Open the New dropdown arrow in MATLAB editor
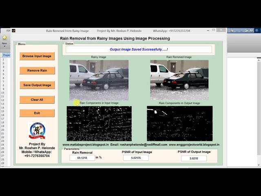Screen dimensions: 261x196 click(4, 46)
